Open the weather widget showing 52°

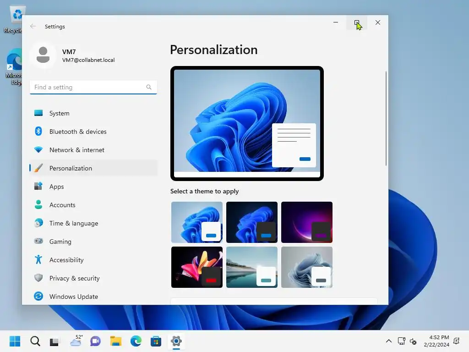[x=76, y=341]
